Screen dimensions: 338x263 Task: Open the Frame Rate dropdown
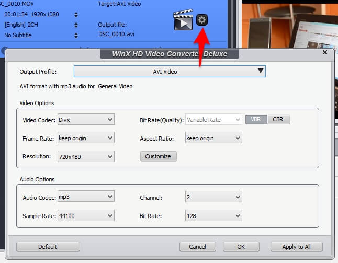pyautogui.click(x=86, y=138)
